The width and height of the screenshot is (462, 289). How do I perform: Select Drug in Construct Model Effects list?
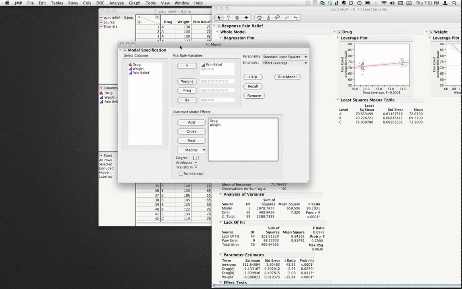[214, 121]
